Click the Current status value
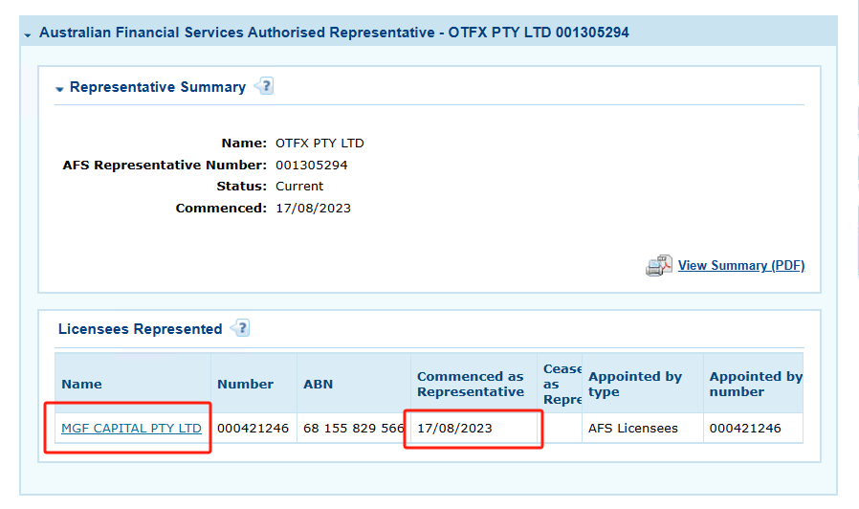 tap(299, 186)
